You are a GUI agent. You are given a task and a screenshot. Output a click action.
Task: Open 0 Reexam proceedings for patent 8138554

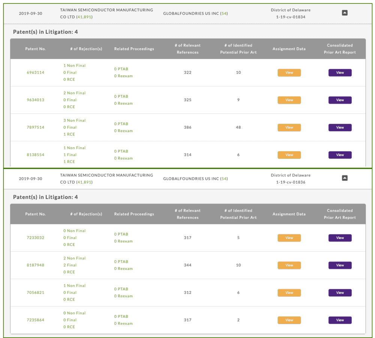coord(123,158)
